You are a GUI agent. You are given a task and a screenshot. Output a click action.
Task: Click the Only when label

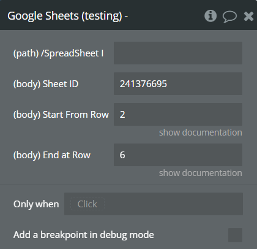pos(36,204)
